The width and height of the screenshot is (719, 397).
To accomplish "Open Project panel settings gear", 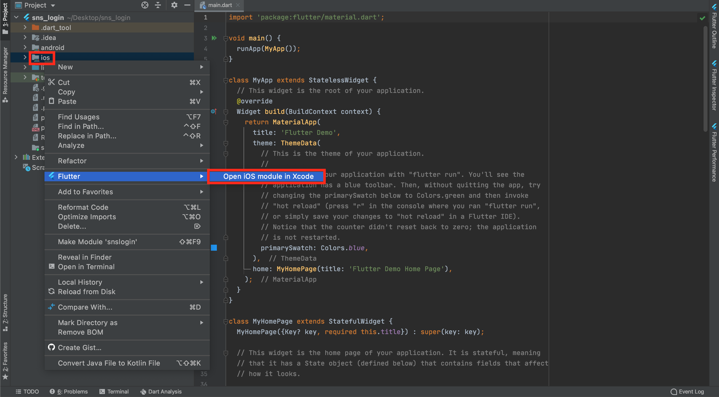I will click(174, 5).
